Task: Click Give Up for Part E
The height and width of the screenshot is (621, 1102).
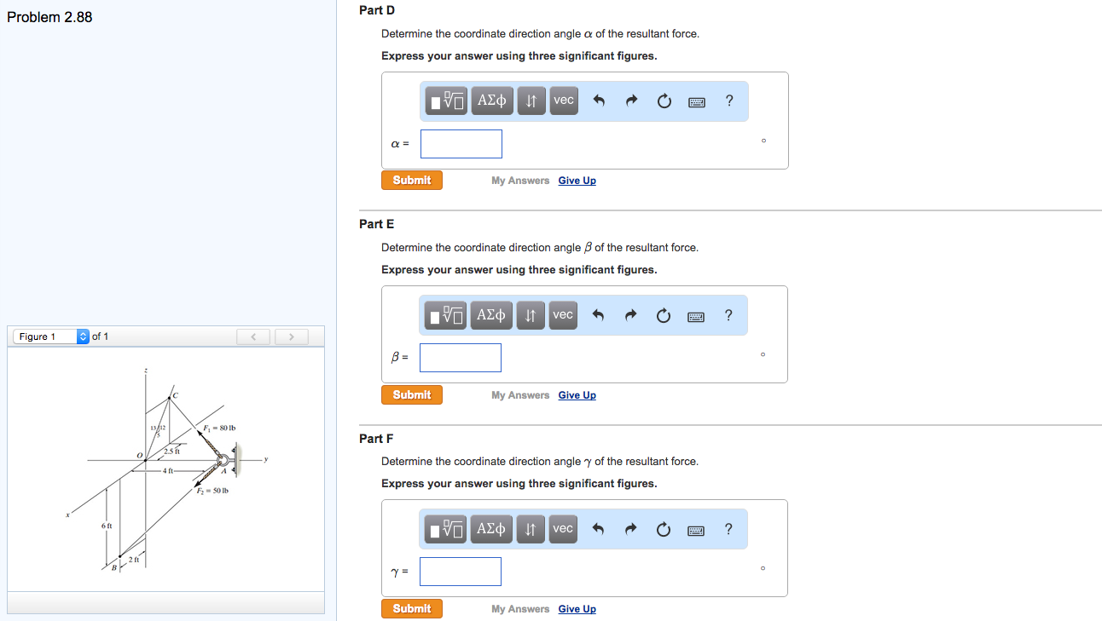Action: 577,394
